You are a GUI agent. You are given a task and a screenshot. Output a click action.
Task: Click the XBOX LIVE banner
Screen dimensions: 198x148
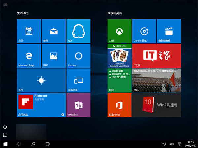[119, 46]
